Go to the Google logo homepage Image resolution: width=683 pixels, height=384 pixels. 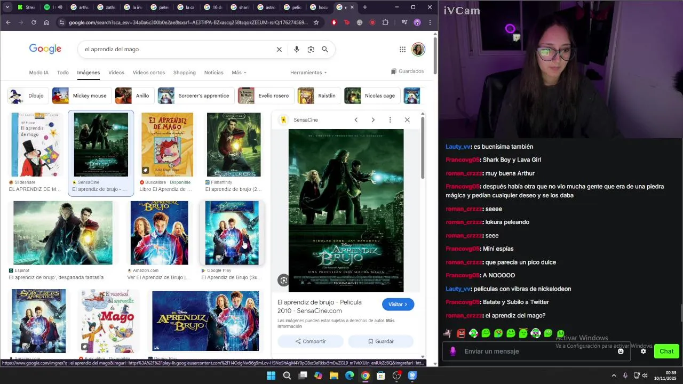click(x=45, y=49)
